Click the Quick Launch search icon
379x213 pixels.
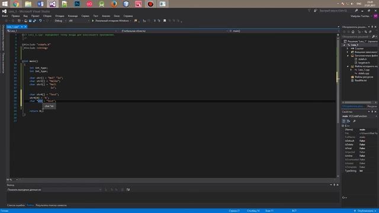click(356, 11)
